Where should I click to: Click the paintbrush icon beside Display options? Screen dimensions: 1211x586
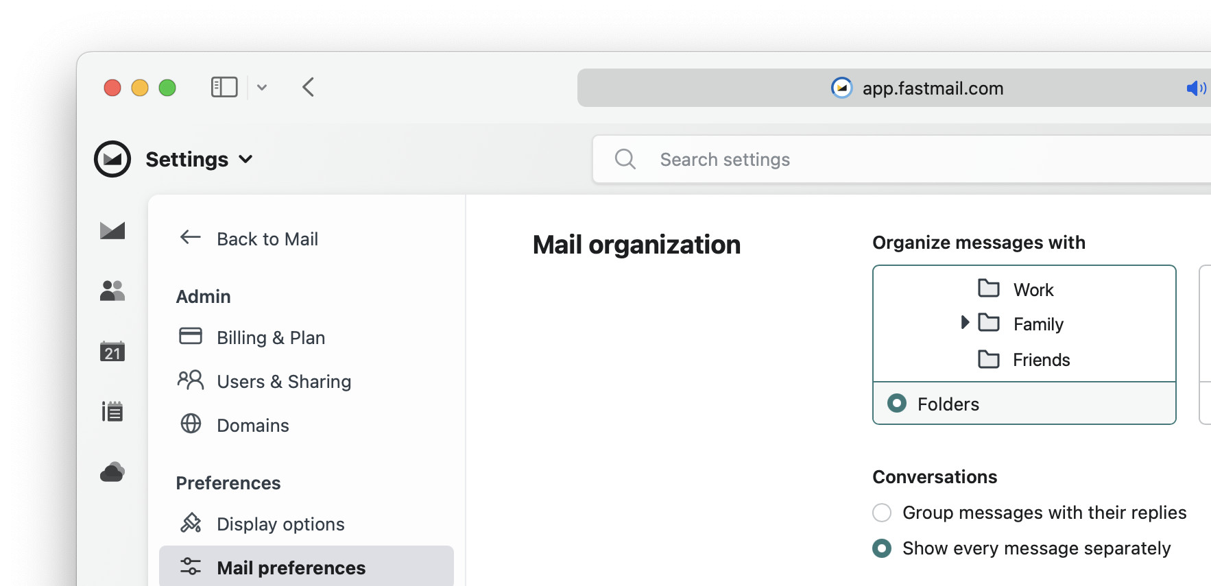pyautogui.click(x=191, y=523)
